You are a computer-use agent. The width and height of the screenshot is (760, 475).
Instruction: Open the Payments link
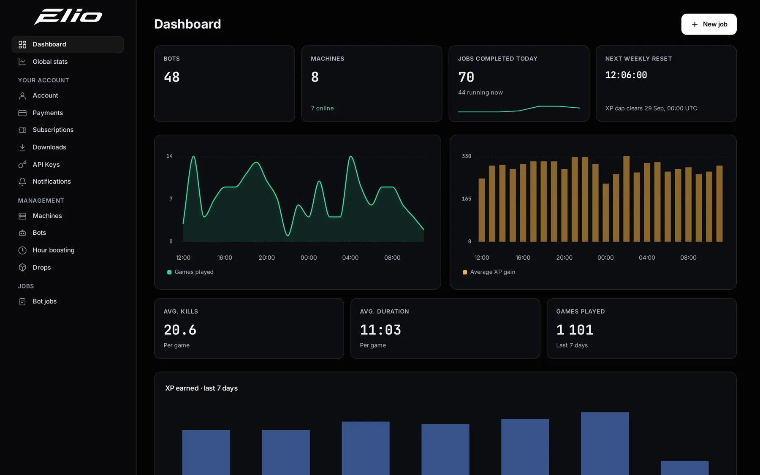point(68,113)
